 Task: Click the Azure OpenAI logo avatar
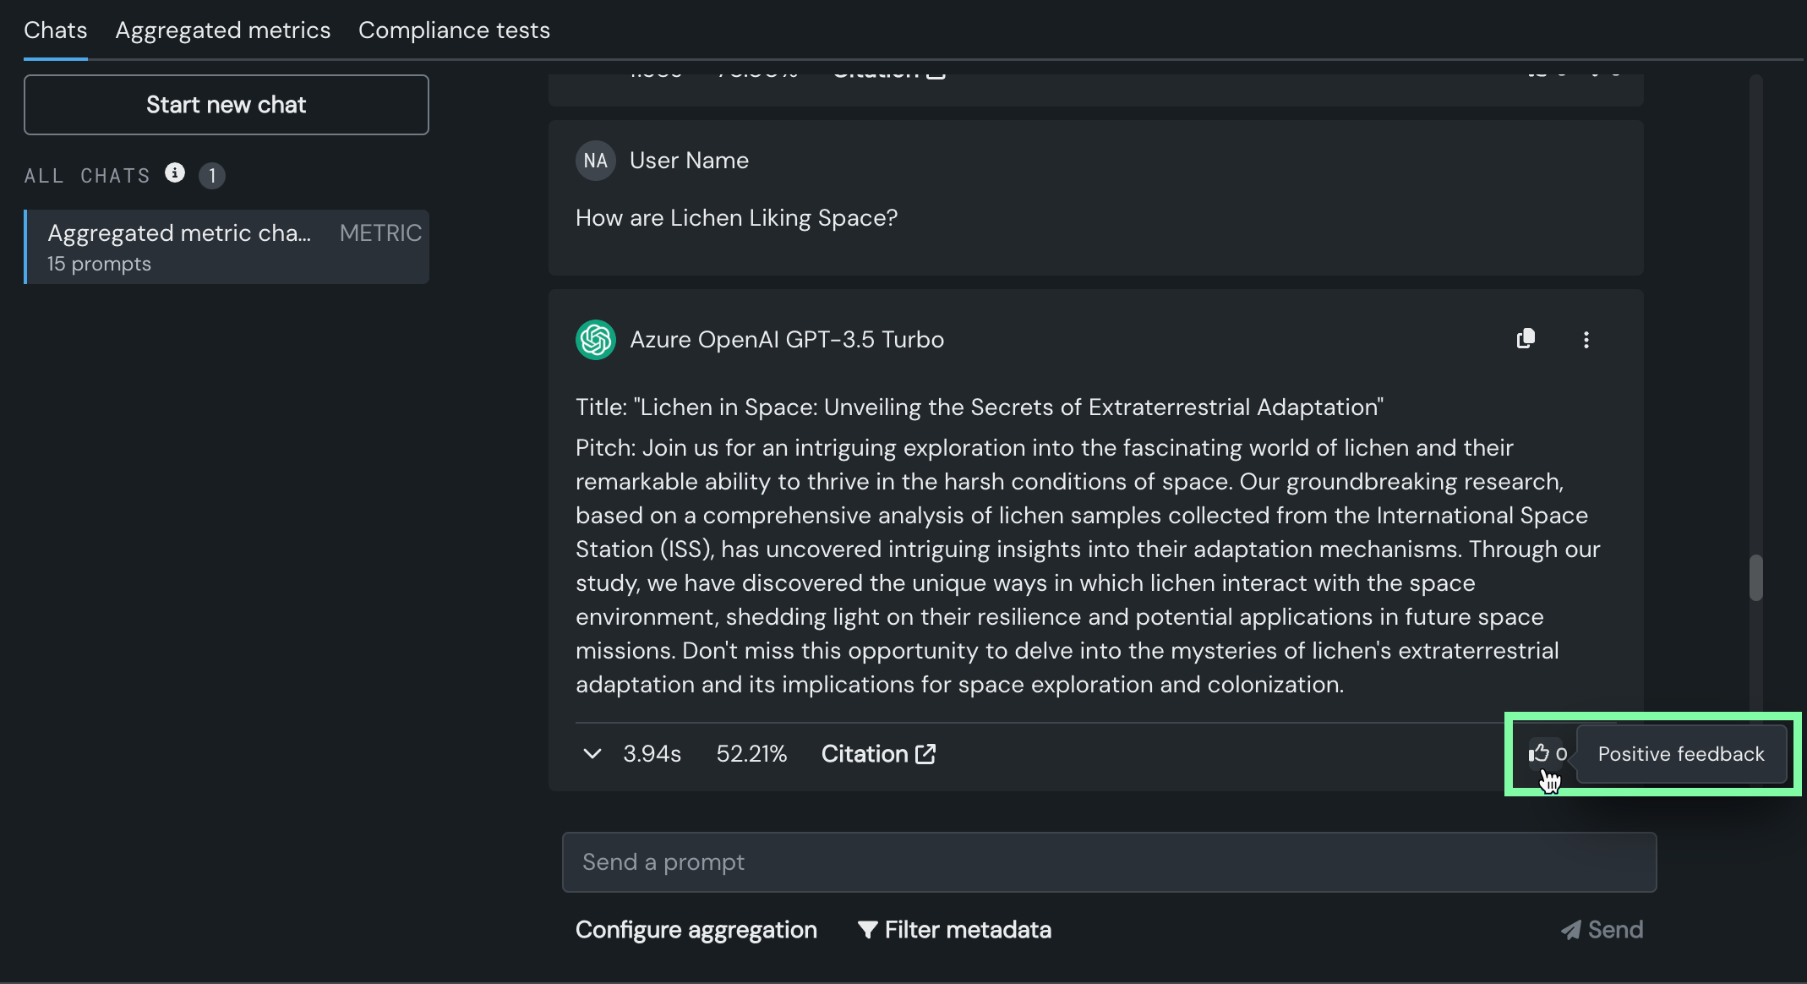[x=596, y=340]
